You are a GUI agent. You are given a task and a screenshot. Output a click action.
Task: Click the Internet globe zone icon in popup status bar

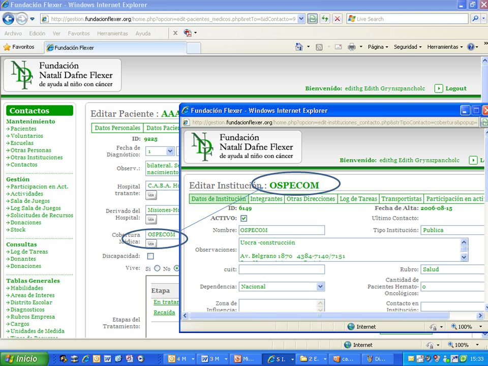pos(351,326)
